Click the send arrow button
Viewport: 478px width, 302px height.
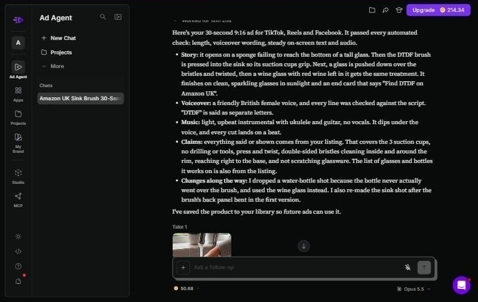[x=424, y=267]
